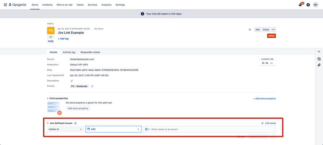Collapse the Jira Software issues section
Image resolution: width=323 pixels, height=145 pixels.
(48, 123)
